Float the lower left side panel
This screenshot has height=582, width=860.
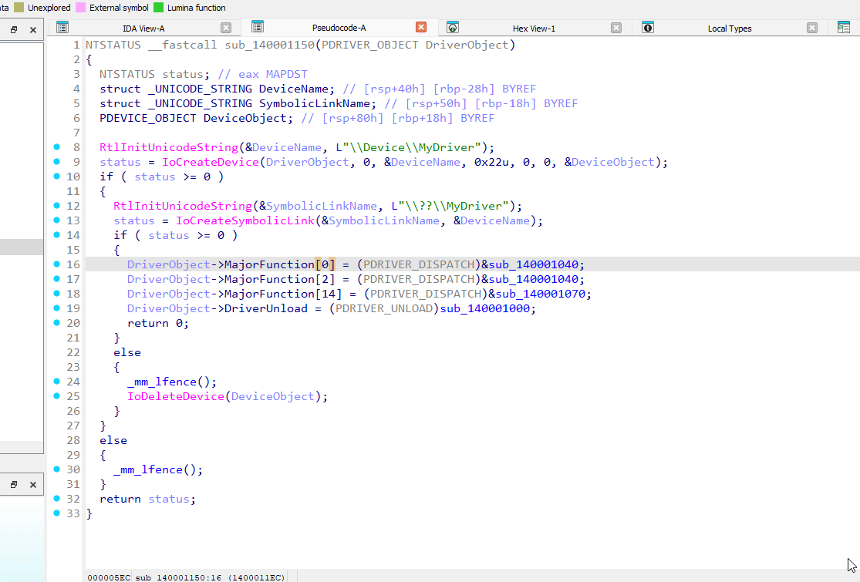(x=14, y=484)
